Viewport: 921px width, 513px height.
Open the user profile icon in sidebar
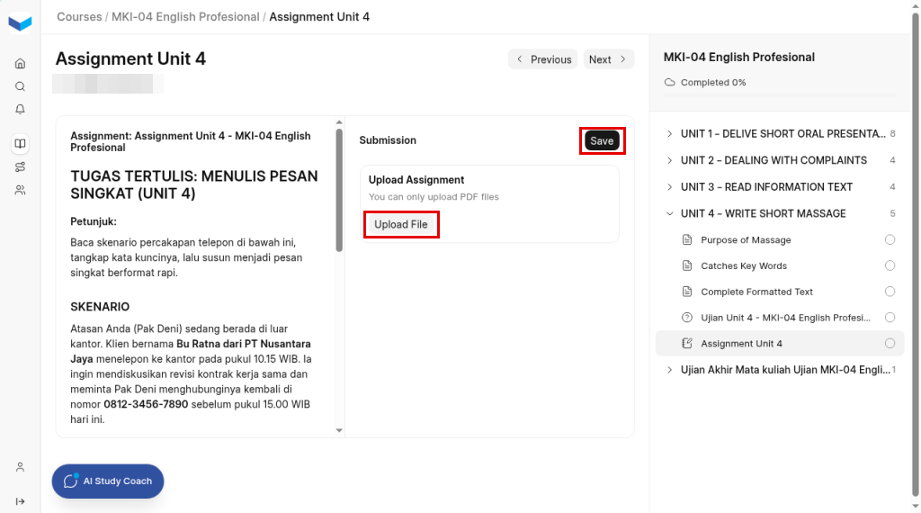20,467
